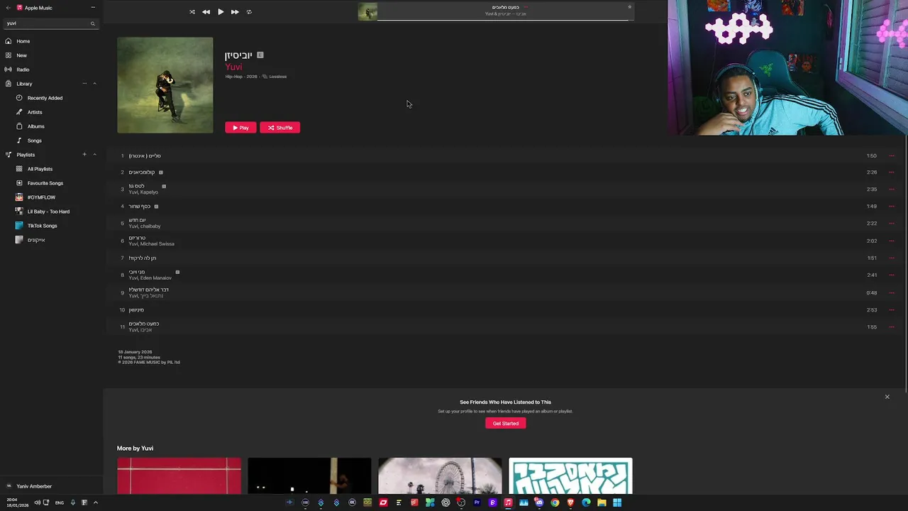This screenshot has height=511, width=908.
Task: Open more options for track 11 (1:55)
Action: 892,327
